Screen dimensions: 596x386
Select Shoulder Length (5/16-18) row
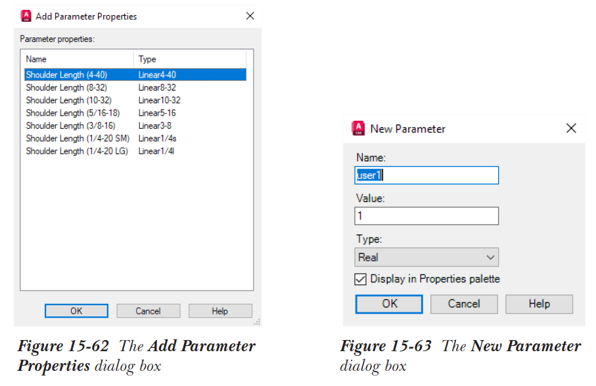(135, 113)
